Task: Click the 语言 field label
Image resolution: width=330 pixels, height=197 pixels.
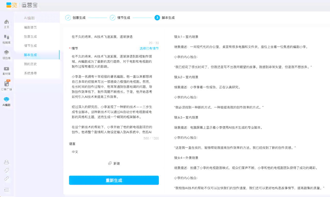Action: tap(72, 144)
